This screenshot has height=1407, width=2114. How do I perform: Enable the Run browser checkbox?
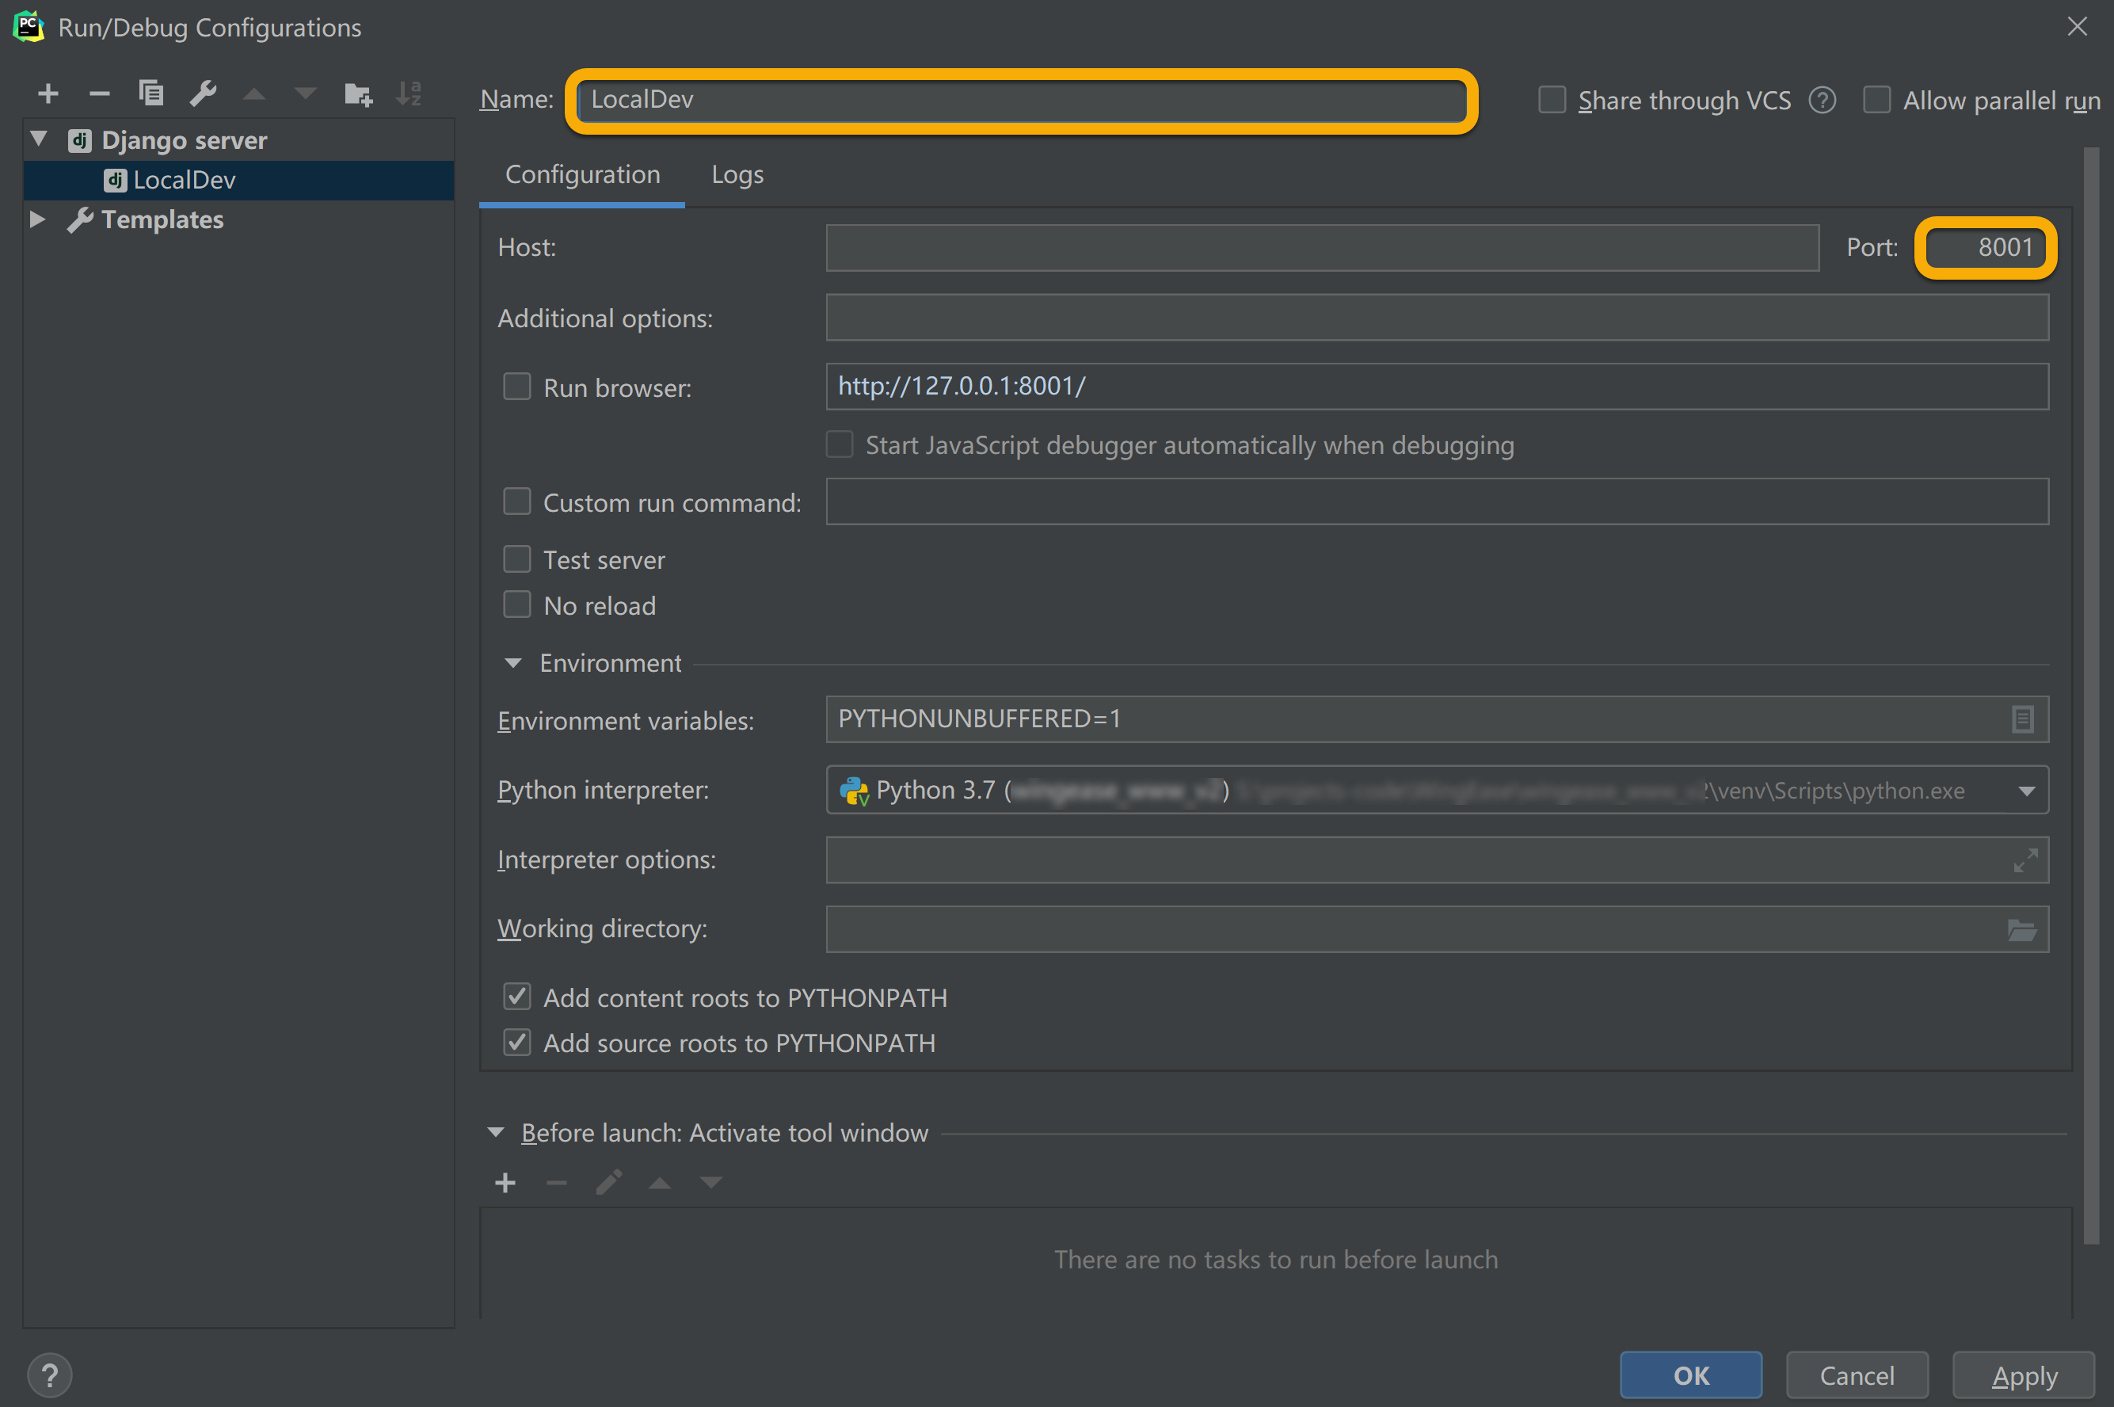(517, 387)
